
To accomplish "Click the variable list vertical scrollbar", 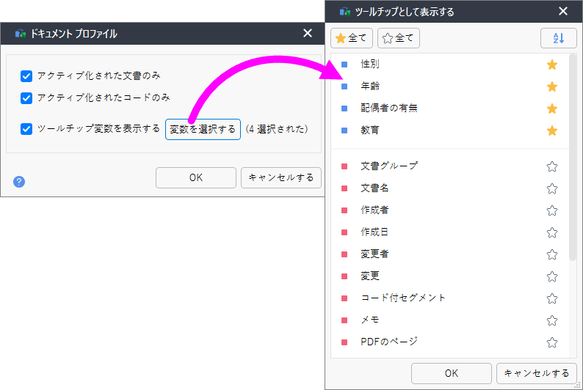I will [x=573, y=158].
